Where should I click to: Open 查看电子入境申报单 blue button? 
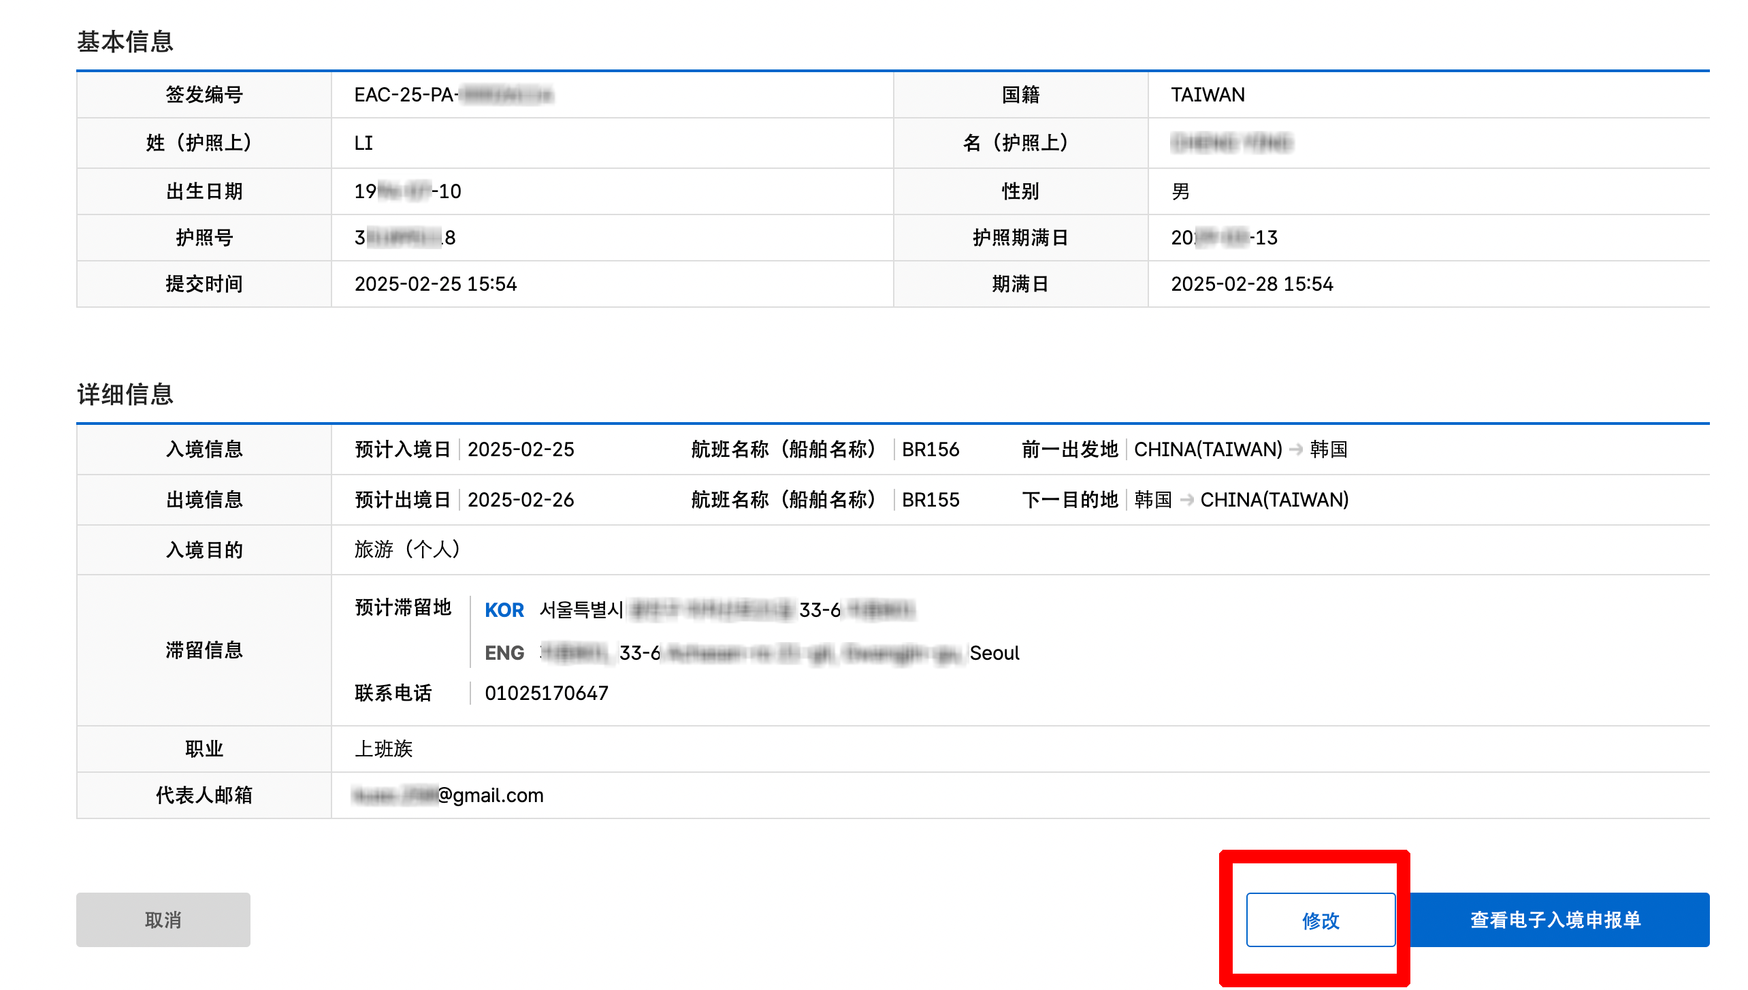click(1555, 920)
